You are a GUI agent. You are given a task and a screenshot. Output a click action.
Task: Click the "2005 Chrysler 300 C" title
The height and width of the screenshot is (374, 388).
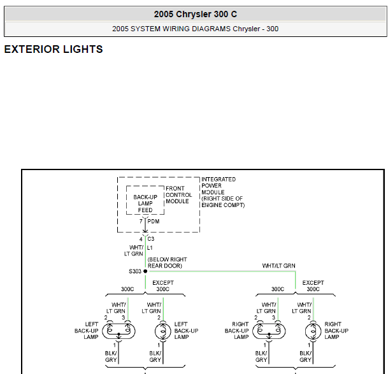coord(195,14)
